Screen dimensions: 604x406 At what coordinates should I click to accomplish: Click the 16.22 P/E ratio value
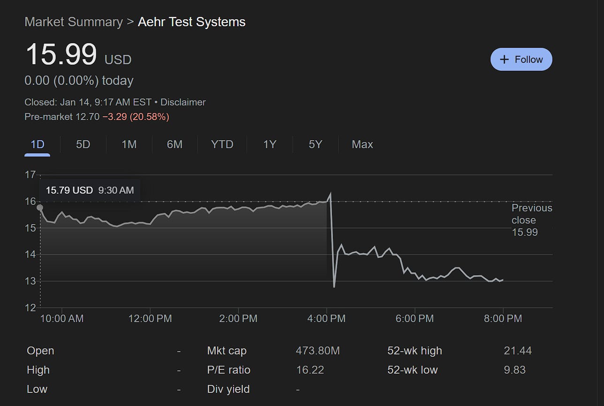310,370
